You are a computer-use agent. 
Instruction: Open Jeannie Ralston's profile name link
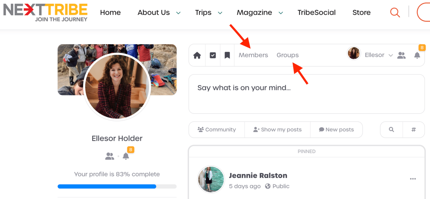click(x=258, y=175)
